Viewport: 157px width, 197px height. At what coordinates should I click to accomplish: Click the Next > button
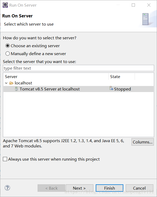79,188
